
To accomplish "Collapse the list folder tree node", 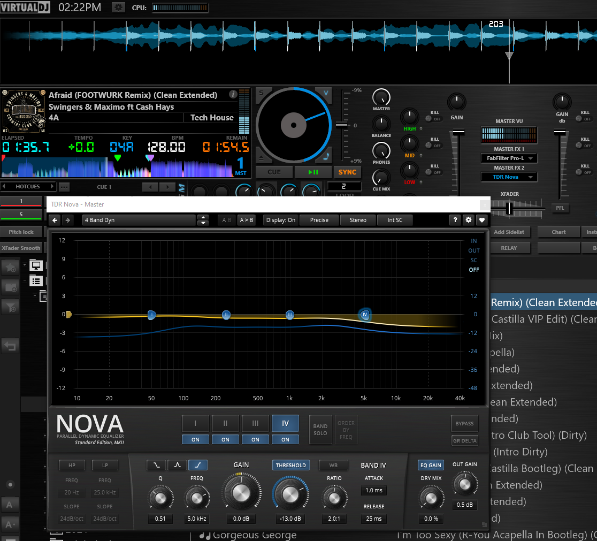I will click(x=25, y=281).
